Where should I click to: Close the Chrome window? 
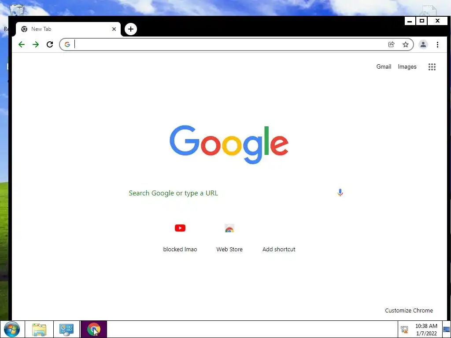pyautogui.click(x=437, y=21)
